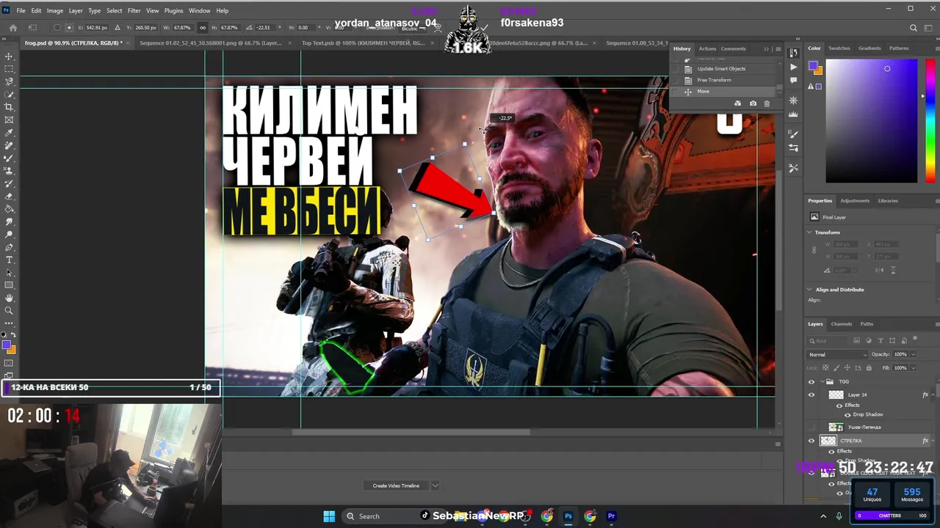Collapse the TGG group folder

[822, 381]
